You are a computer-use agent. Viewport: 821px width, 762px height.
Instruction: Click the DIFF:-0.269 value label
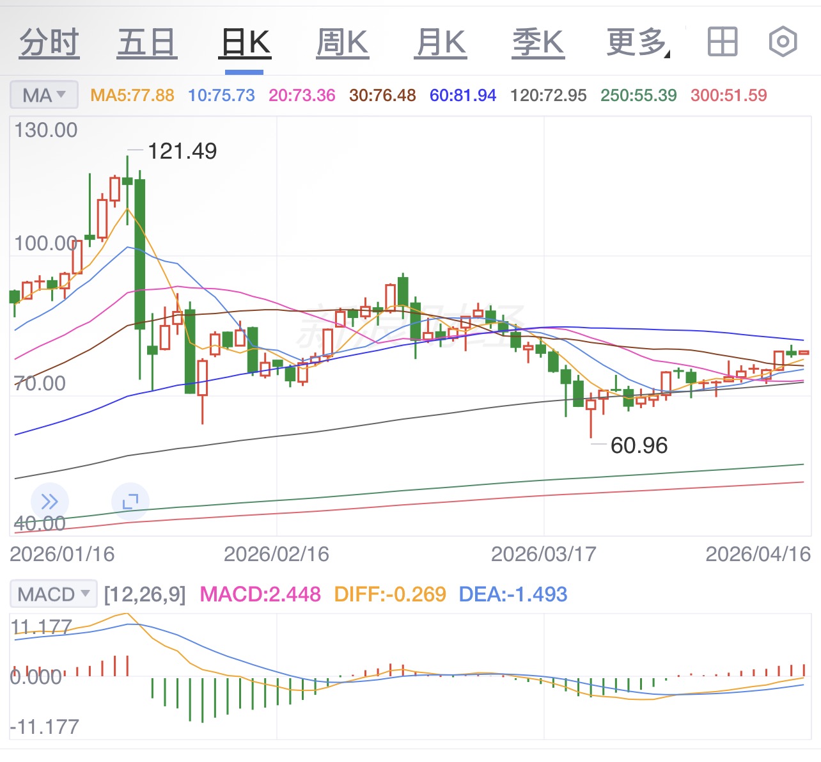[x=390, y=594]
